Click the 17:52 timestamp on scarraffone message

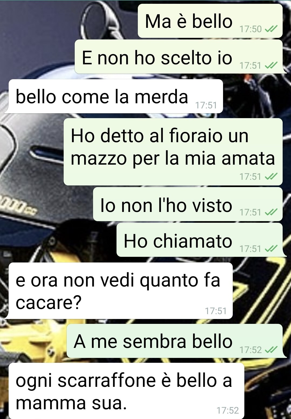point(228,410)
